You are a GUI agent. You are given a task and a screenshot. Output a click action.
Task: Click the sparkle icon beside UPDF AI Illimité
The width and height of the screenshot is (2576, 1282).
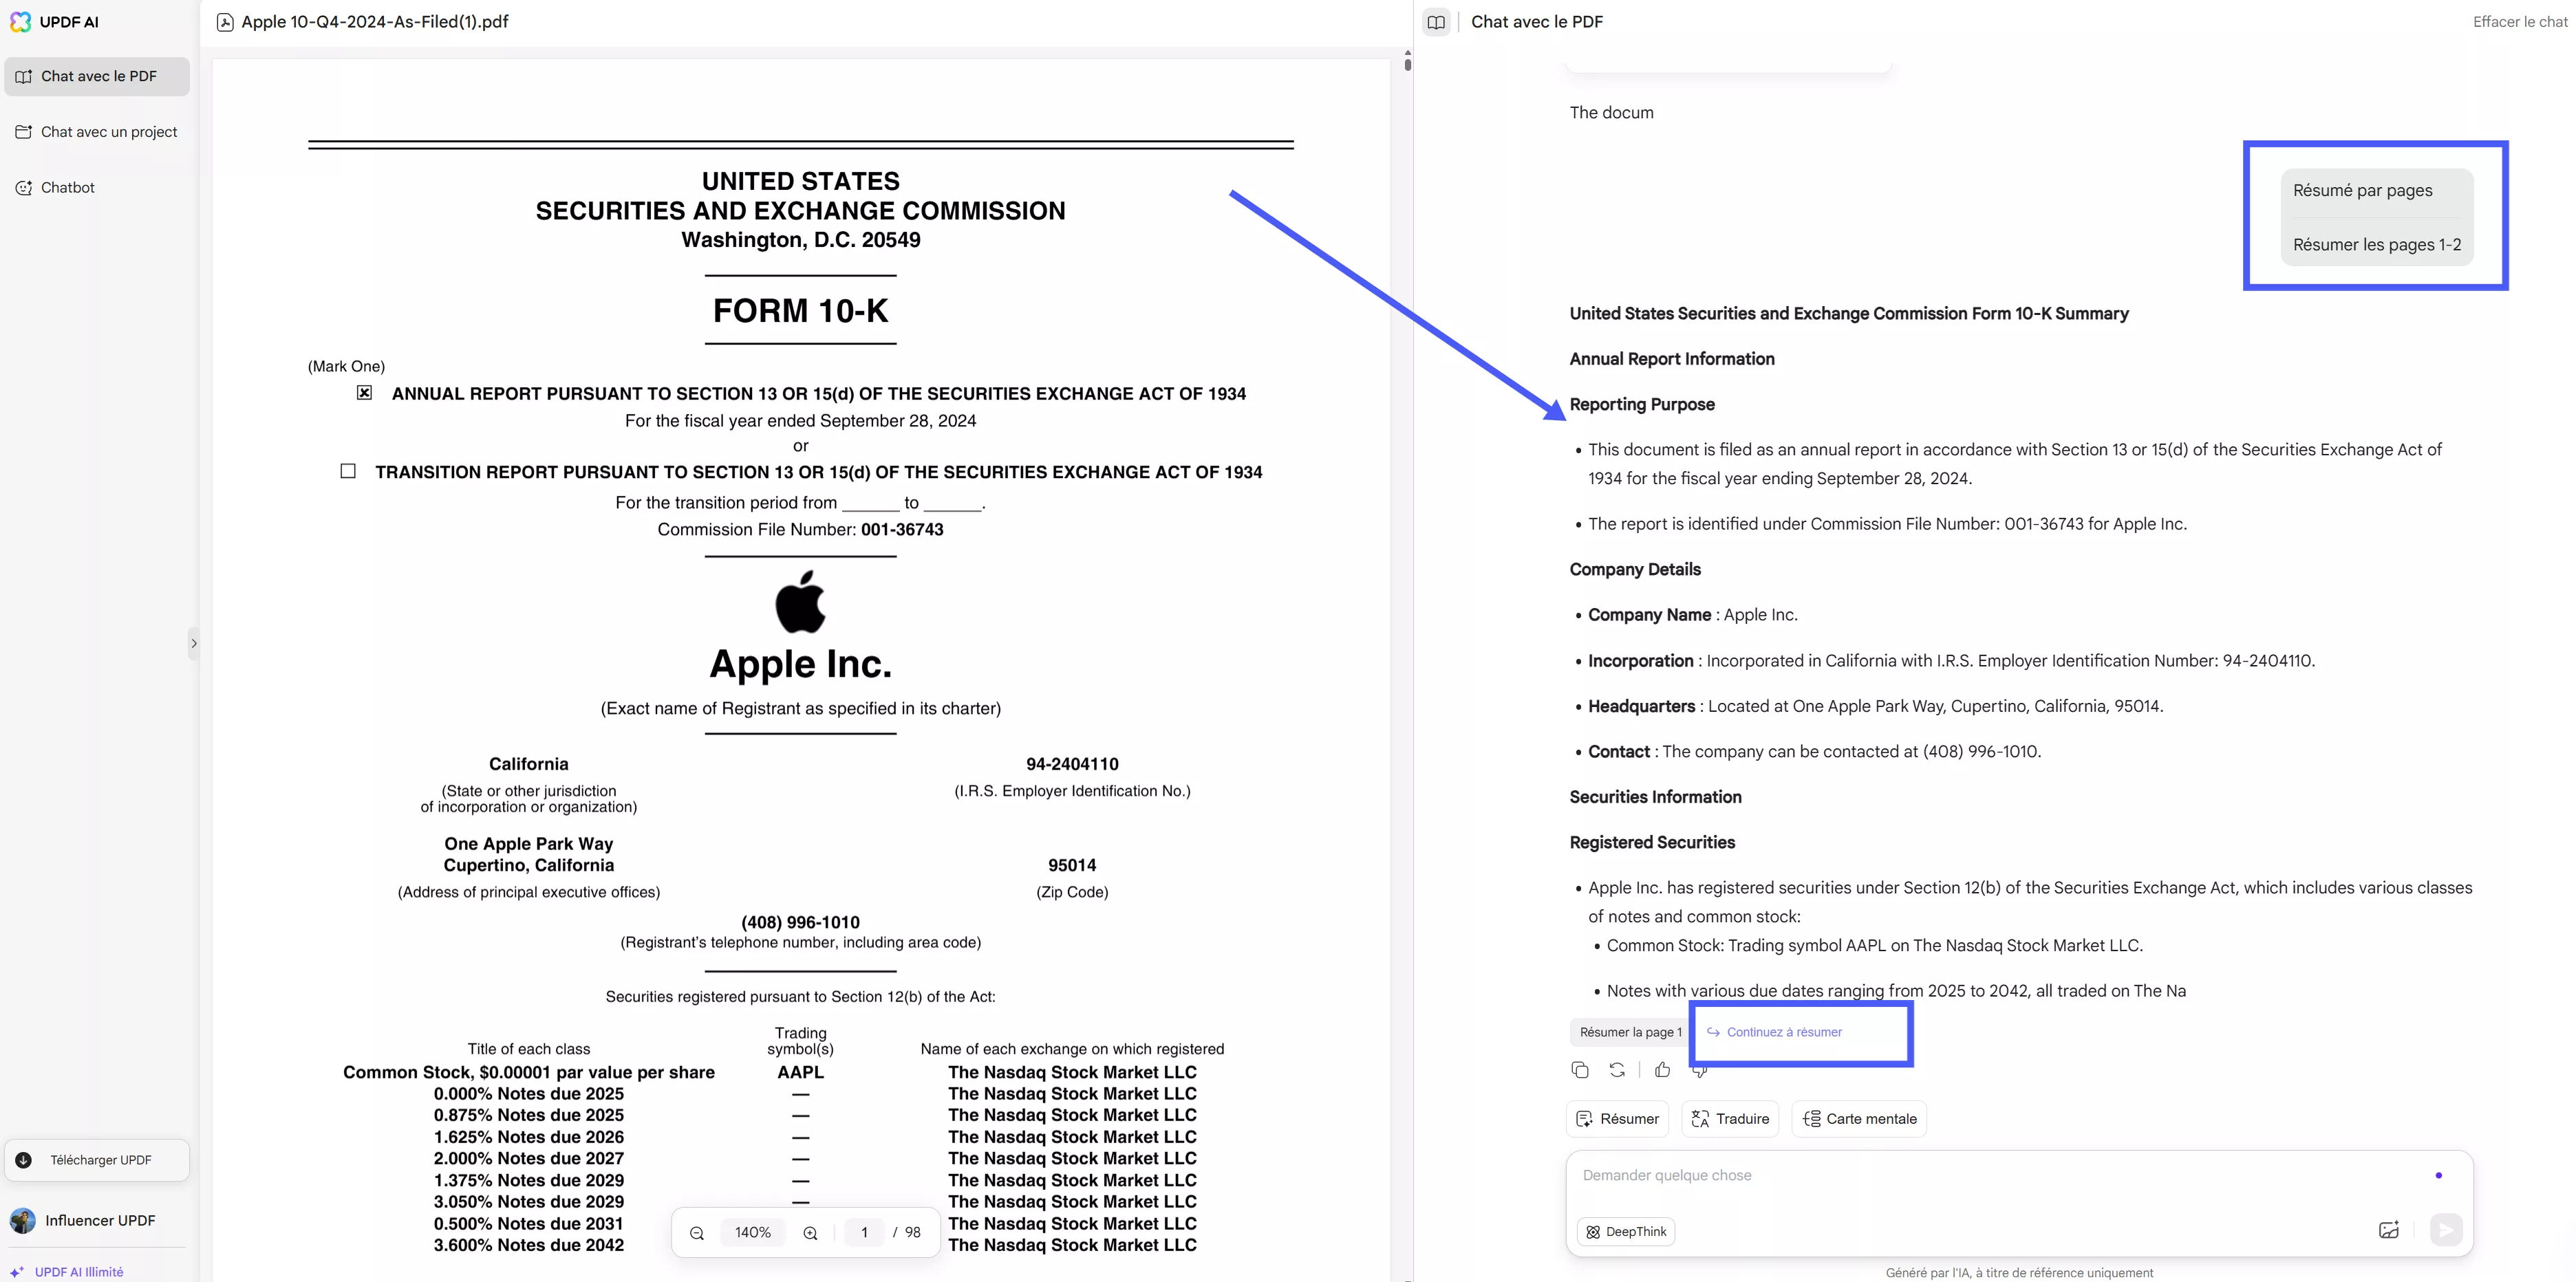[x=17, y=1272]
